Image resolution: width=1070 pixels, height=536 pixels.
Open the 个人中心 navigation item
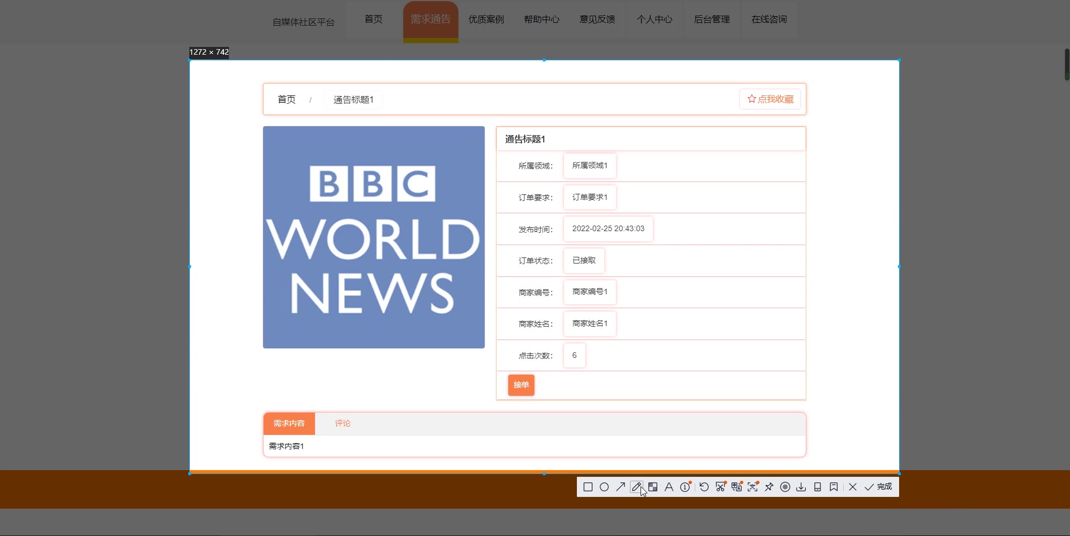655,19
